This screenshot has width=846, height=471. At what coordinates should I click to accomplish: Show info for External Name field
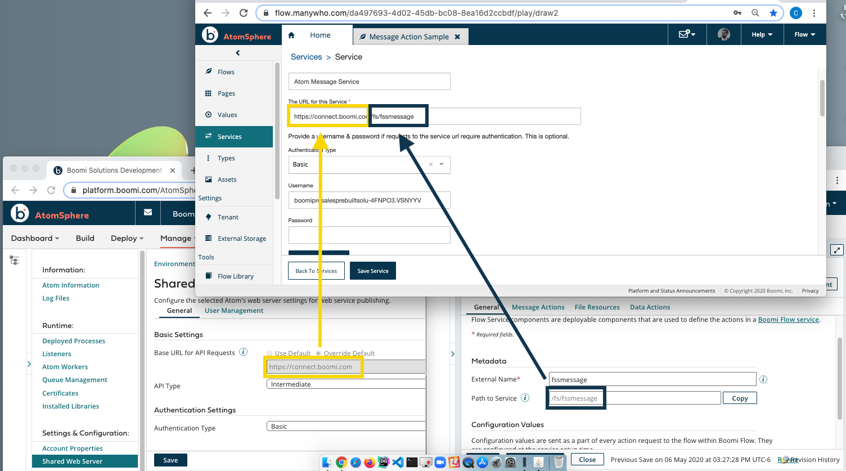763,379
